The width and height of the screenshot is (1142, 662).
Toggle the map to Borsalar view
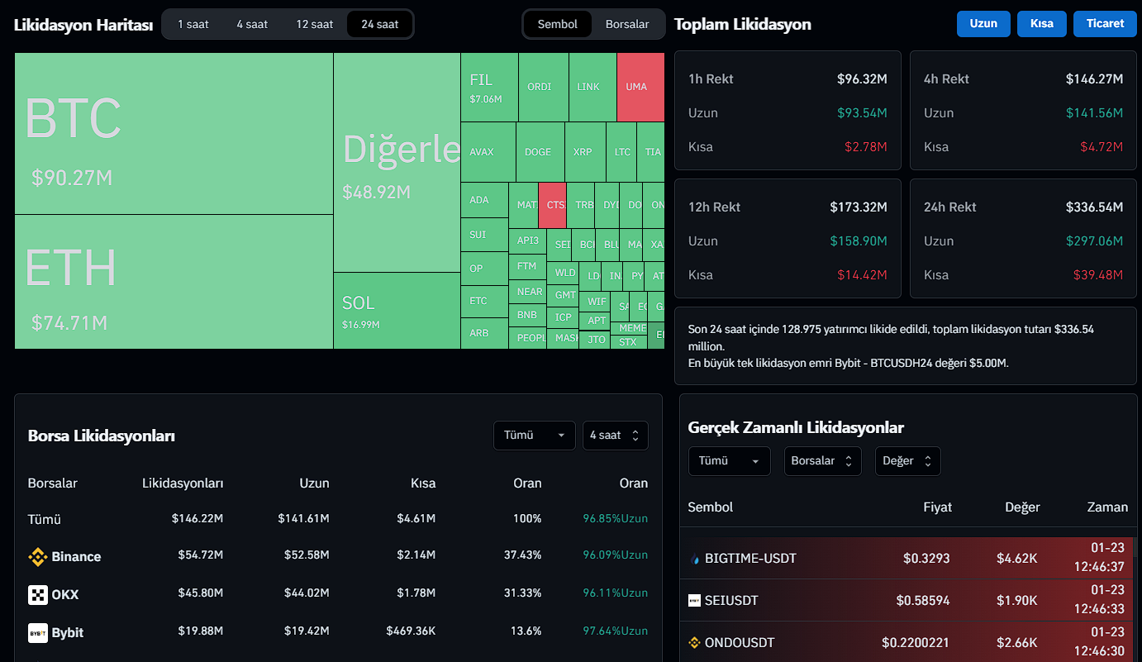pos(627,24)
